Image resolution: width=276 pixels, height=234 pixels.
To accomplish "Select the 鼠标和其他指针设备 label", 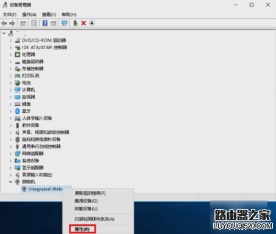I will (41, 139).
